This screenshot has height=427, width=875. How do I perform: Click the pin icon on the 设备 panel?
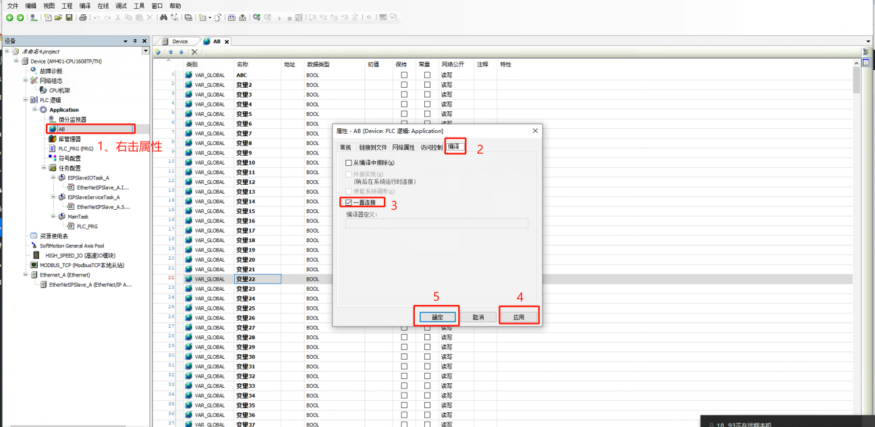(x=135, y=41)
